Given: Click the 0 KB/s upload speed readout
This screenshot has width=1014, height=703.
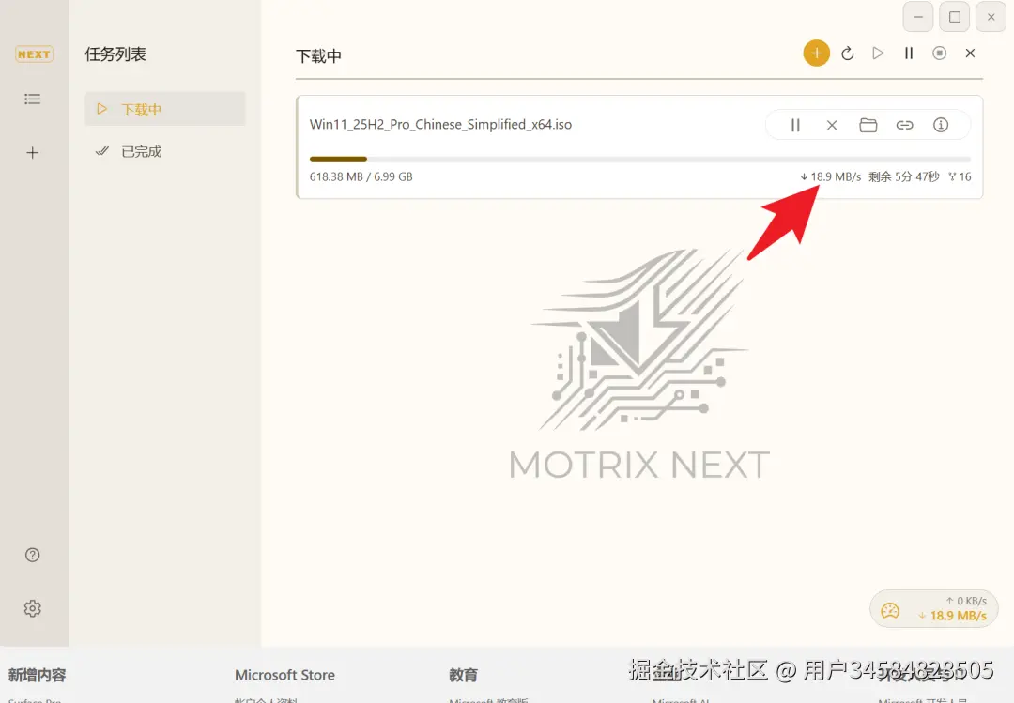Looking at the screenshot, I should click(x=966, y=601).
